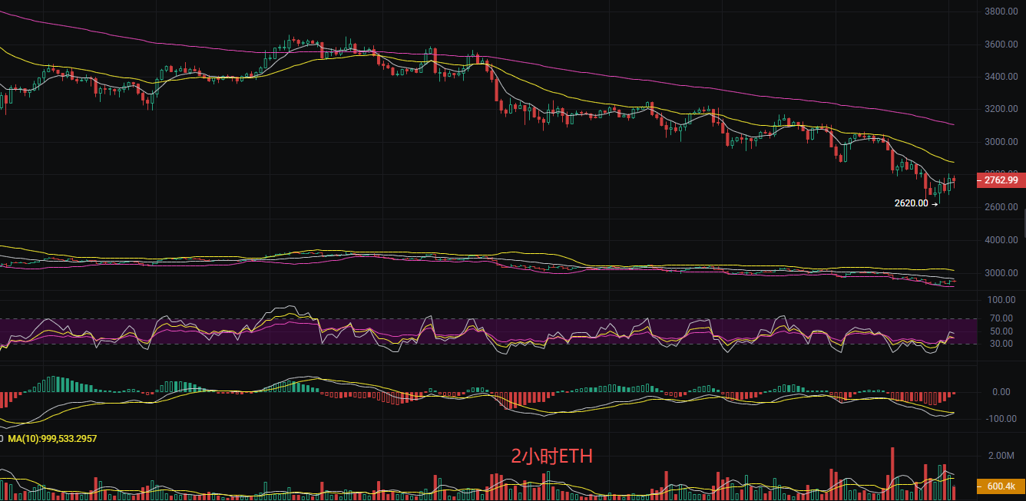1026x501 pixels.
Task: Click the RSI 50.00 midline axis label
Action: click(1000, 331)
